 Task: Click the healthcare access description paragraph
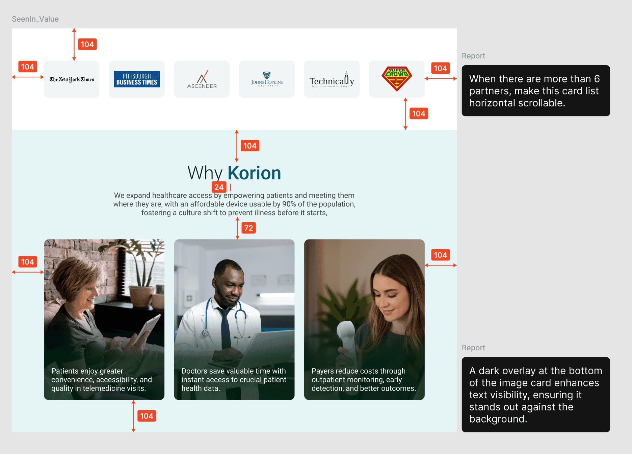(x=235, y=204)
